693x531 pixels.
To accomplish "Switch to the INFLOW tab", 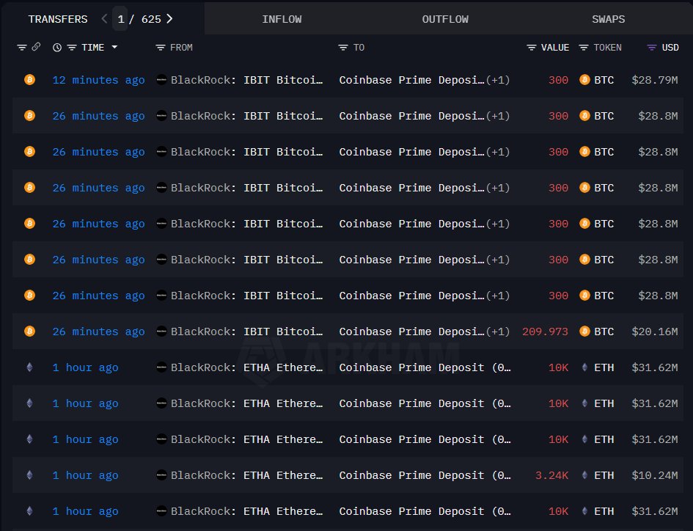I will point(282,19).
